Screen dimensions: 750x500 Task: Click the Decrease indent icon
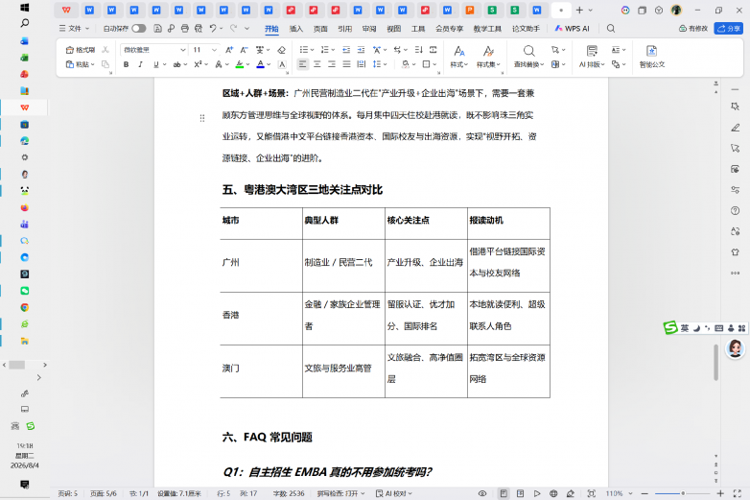click(x=346, y=50)
